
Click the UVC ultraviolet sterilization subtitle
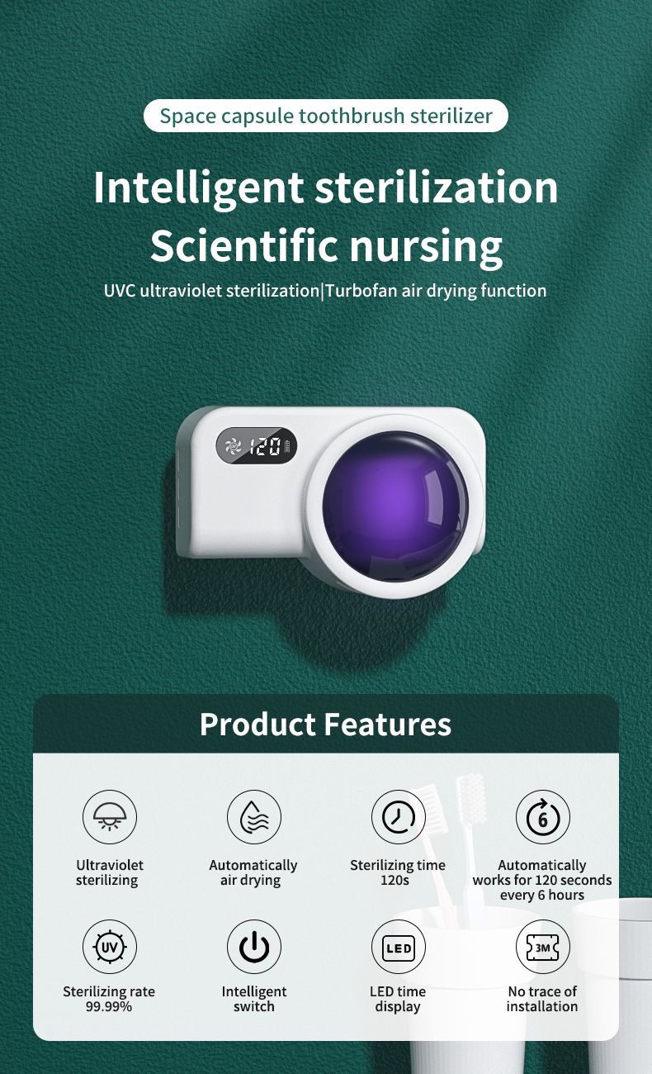click(x=211, y=291)
